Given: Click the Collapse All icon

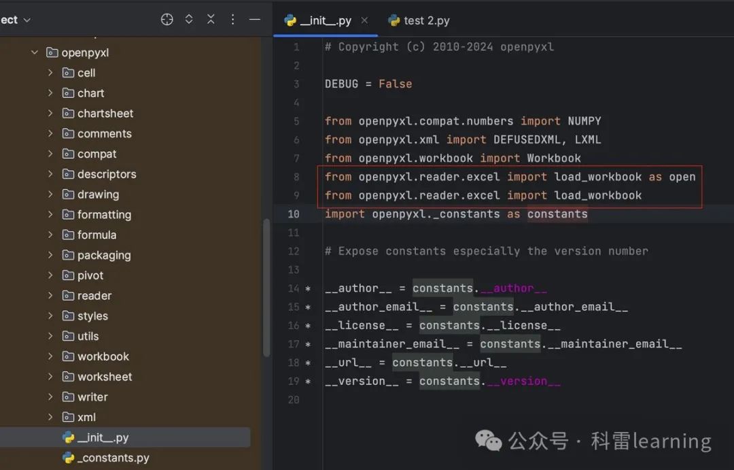Looking at the screenshot, I should [x=211, y=19].
